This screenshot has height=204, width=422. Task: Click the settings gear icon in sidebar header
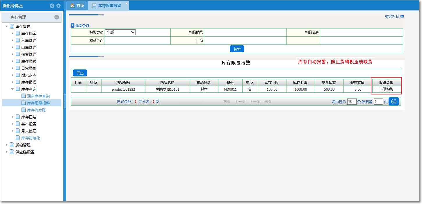tap(58, 6)
